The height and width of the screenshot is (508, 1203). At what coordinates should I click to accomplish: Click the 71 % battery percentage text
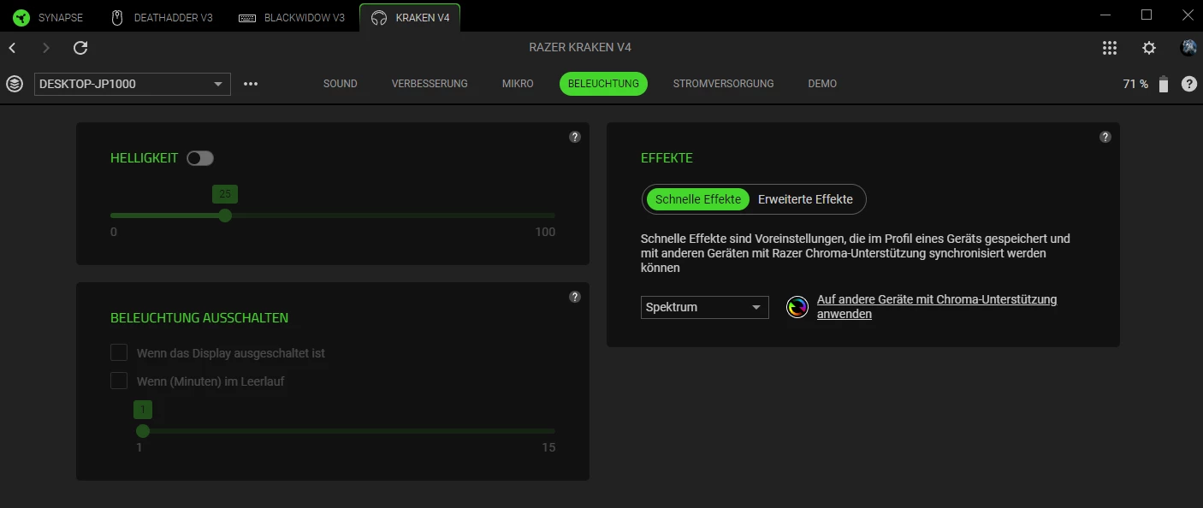point(1135,84)
